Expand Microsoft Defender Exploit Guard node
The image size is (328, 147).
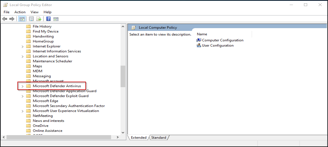pyautogui.click(x=23, y=96)
